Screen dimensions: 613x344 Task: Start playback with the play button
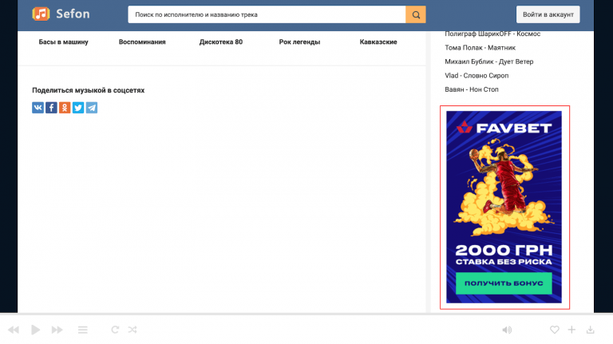(x=36, y=330)
